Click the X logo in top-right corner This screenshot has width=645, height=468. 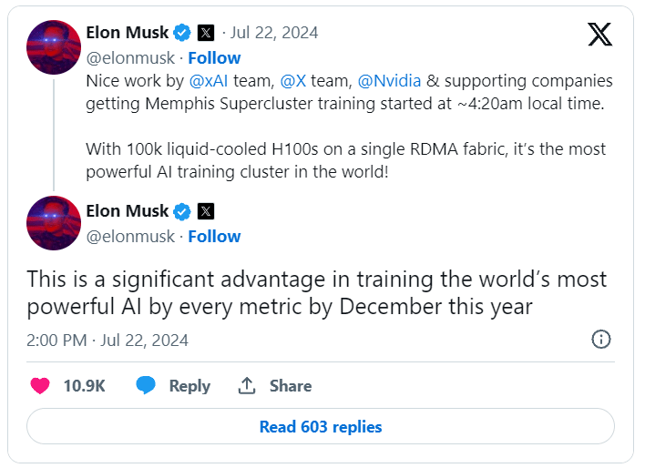(x=599, y=35)
